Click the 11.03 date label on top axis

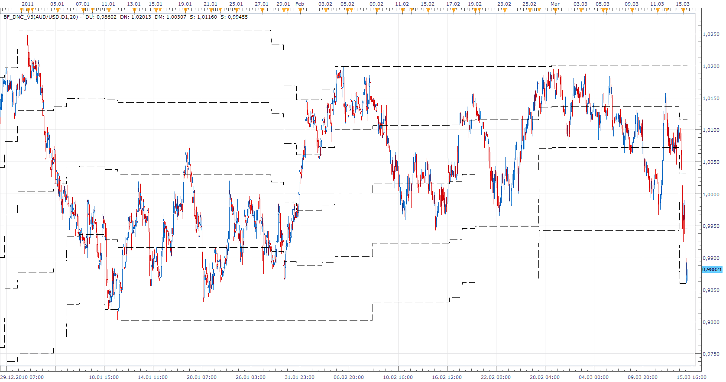coord(657,4)
